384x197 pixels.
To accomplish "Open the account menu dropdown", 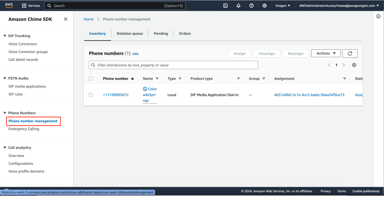I will click(339, 6).
